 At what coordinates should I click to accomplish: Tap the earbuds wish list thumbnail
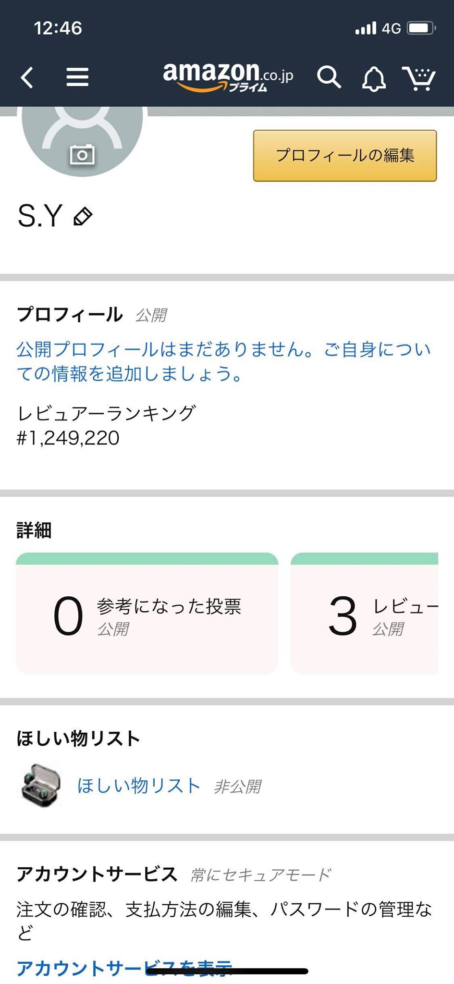click(41, 785)
